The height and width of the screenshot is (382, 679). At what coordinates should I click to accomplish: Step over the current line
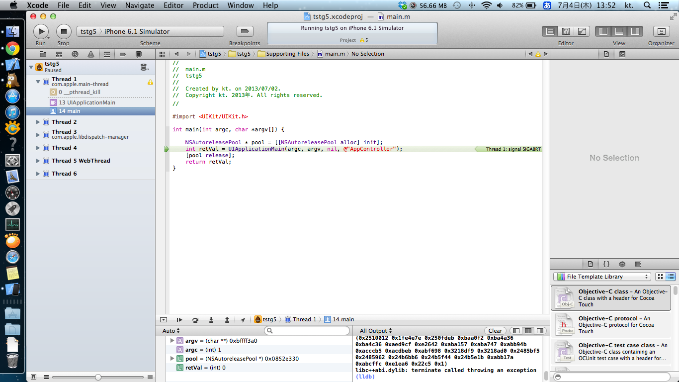(195, 319)
